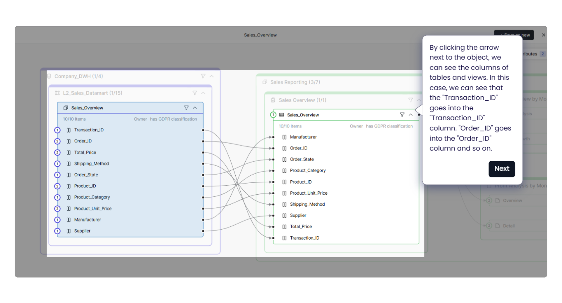Click the Sales Reporting workspace icon
Image resolution: width=562 pixels, height=303 pixels.
[x=265, y=82]
